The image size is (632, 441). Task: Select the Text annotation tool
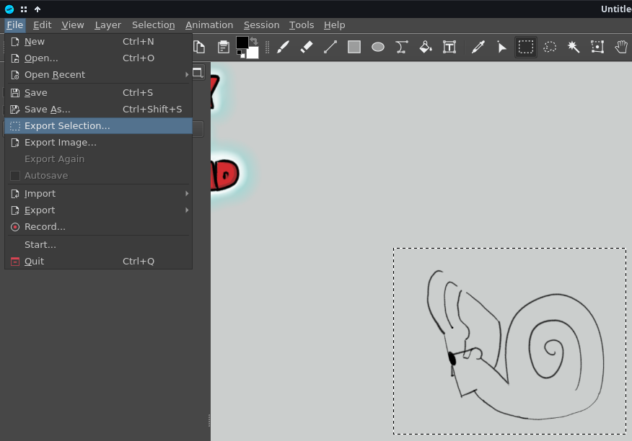point(449,48)
